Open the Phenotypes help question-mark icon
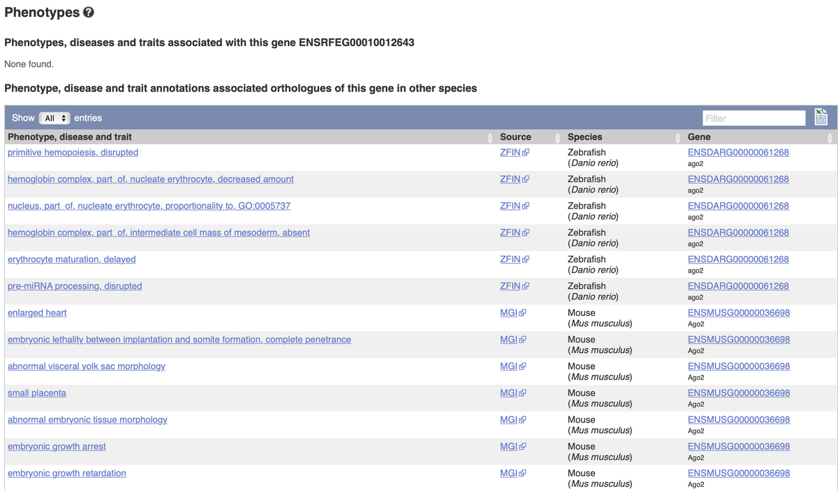Viewport: 838px width, 491px height. tap(88, 13)
